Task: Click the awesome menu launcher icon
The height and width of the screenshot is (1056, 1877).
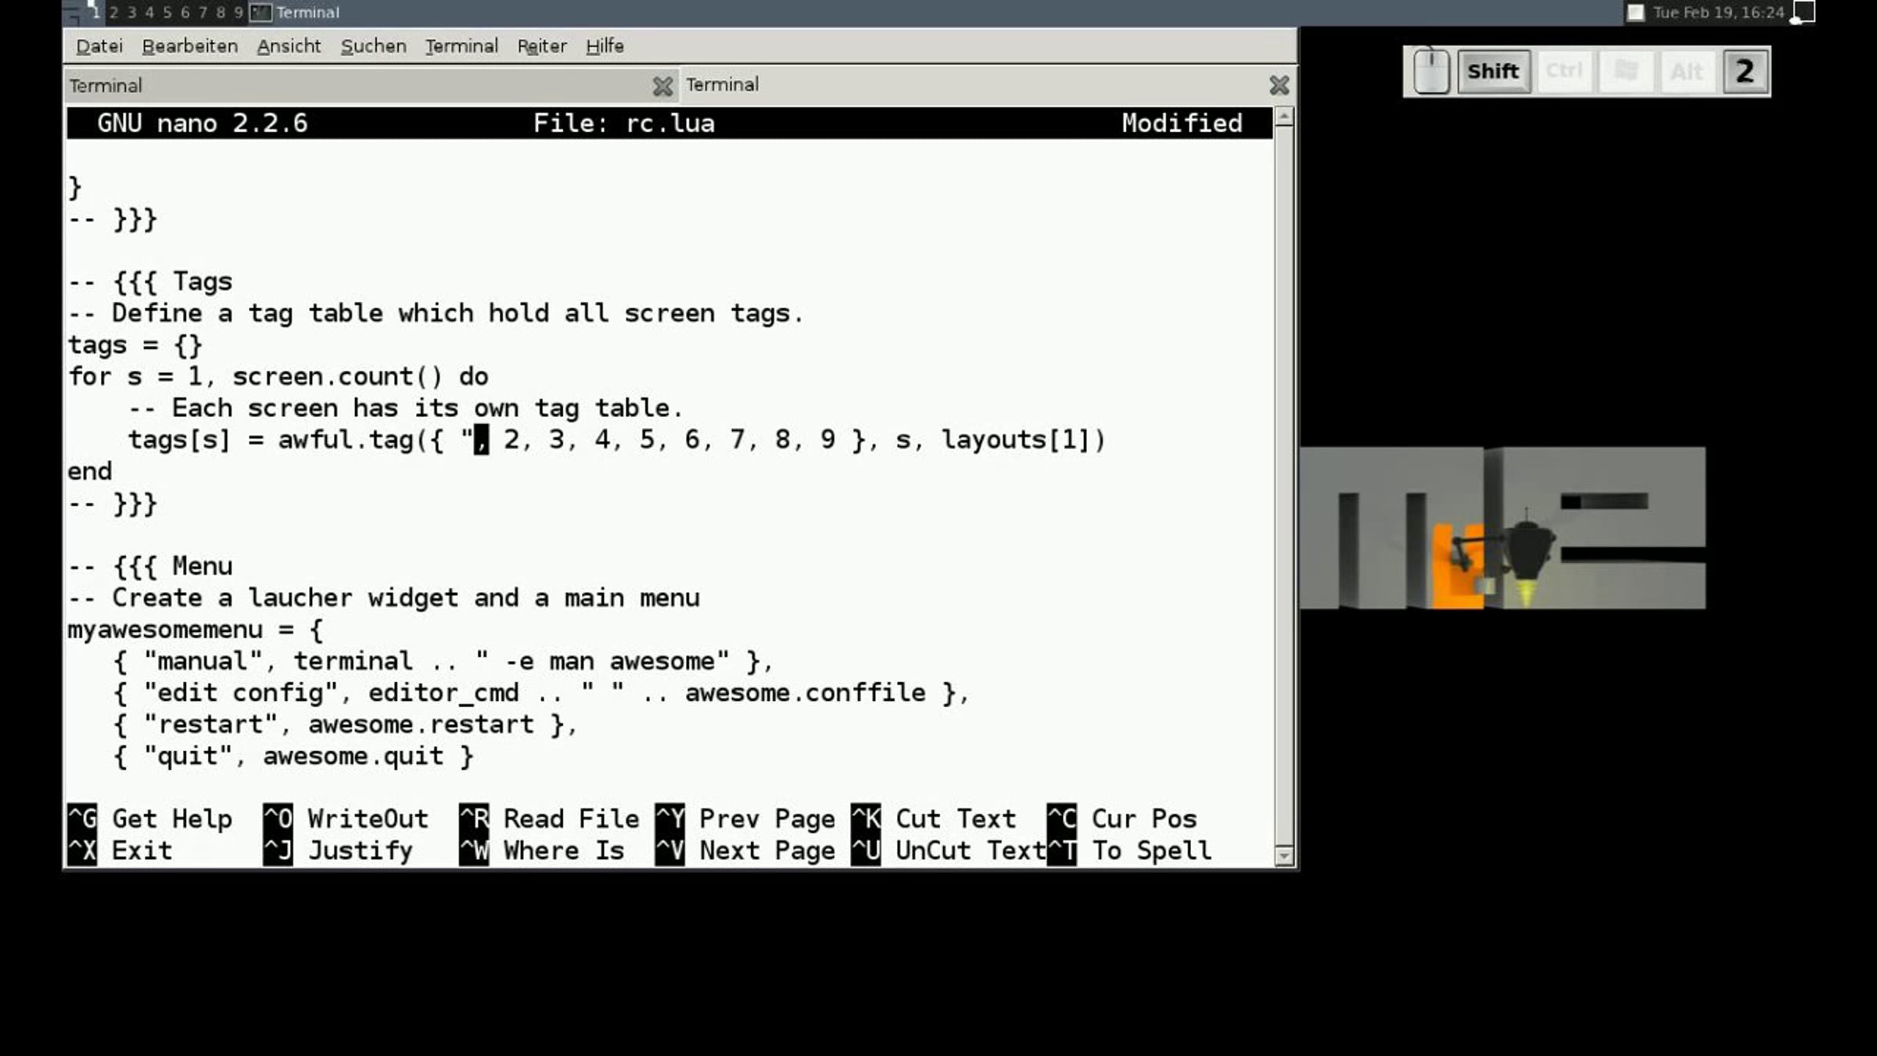Action: [x=72, y=13]
